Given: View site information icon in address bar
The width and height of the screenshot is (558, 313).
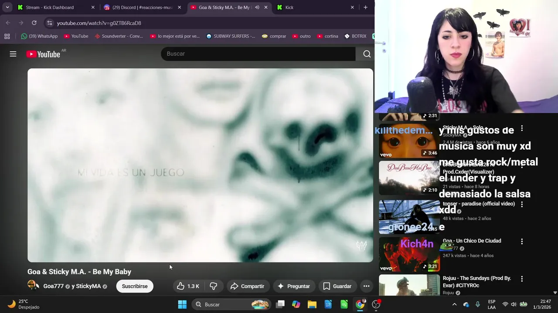Looking at the screenshot, I should [x=49, y=23].
